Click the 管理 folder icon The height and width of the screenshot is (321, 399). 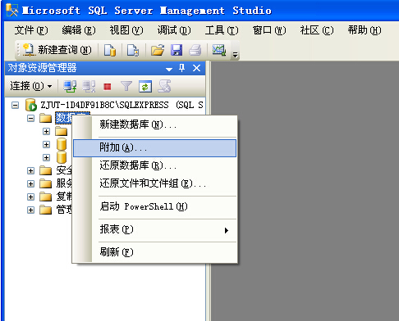click(x=46, y=210)
